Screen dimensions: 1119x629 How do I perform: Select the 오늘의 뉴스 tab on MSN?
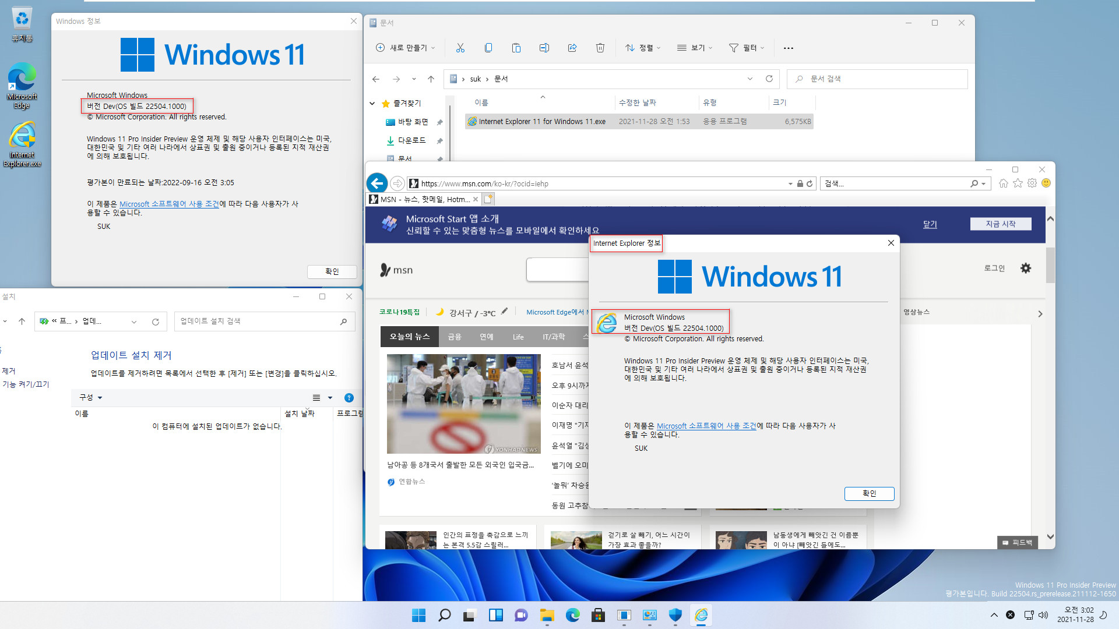[409, 337]
